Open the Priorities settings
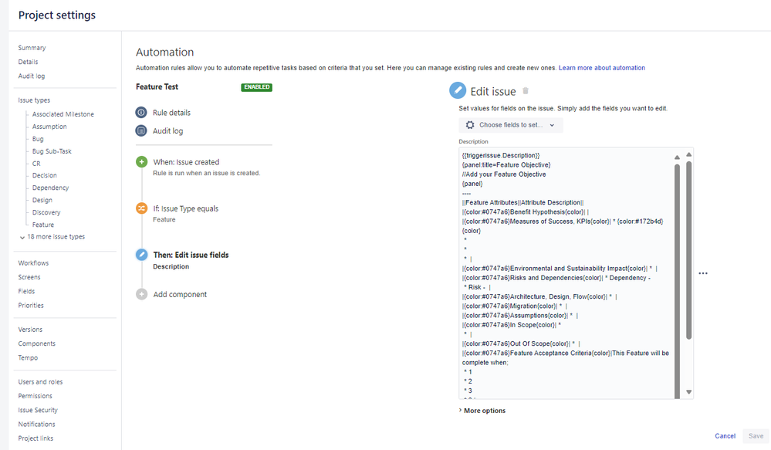The width and height of the screenshot is (771, 450). (31, 306)
